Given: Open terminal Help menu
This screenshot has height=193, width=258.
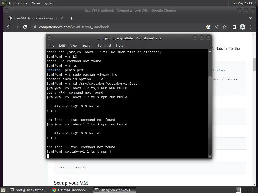Looking at the screenshot, I should (x=120, y=45).
